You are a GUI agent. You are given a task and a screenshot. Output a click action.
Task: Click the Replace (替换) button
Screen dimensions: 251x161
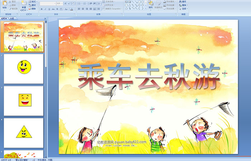[x=184, y=5]
